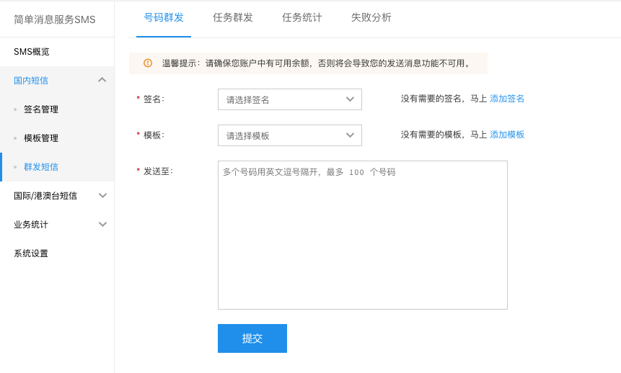Open the 请选择签名 dropdown
Viewport: 621px width, 373px height.
(x=289, y=99)
